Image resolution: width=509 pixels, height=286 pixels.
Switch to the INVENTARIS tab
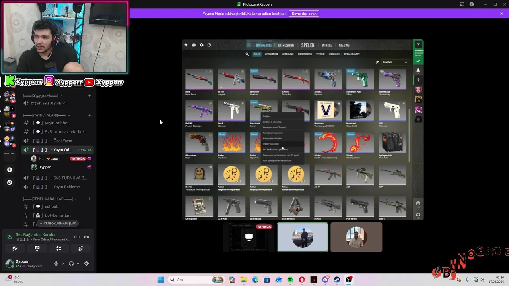pyautogui.click(x=264, y=45)
